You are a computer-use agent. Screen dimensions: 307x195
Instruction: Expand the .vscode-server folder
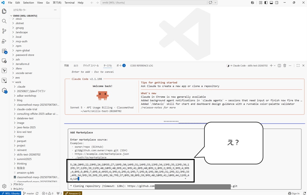pyautogui.click(x=24, y=73)
